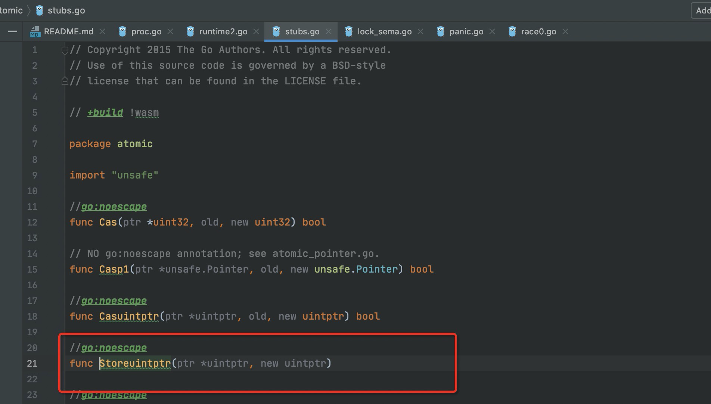Click the gopher icon on proc.go tab
Image resolution: width=711 pixels, height=404 pixels.
click(x=122, y=32)
